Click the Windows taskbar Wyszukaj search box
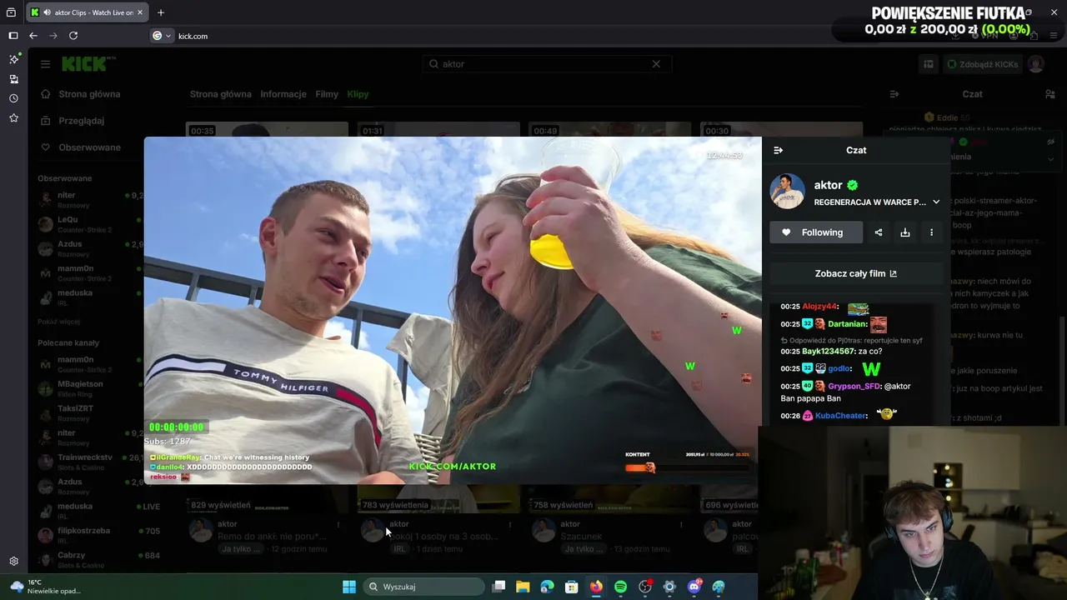 425,587
